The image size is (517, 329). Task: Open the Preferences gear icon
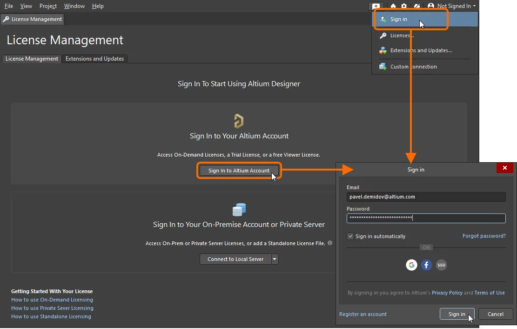point(404,6)
